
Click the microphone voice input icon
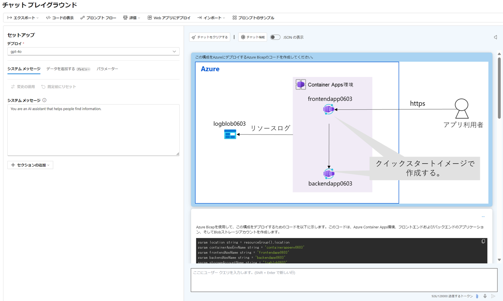click(485, 296)
